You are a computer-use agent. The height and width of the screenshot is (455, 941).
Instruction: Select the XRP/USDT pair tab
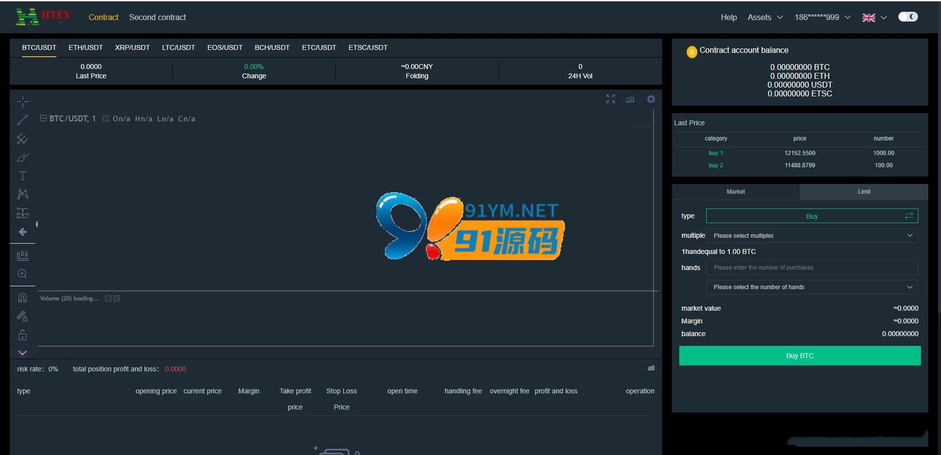132,47
